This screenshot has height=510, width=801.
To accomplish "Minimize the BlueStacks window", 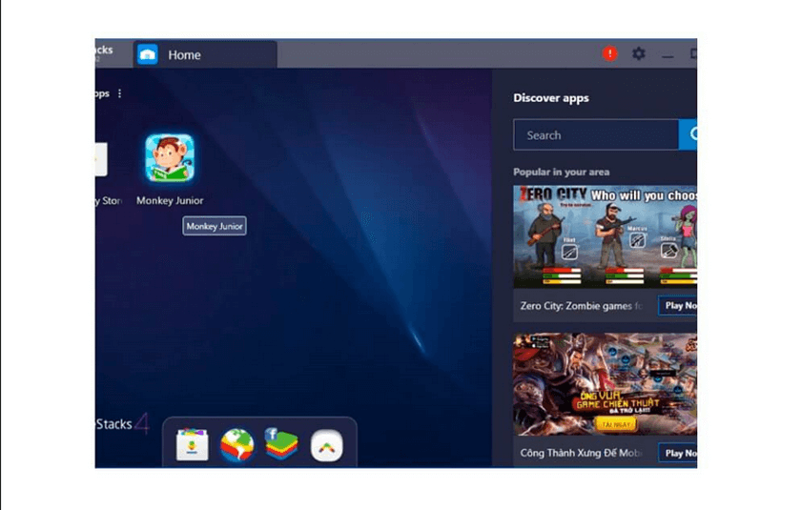I will [667, 54].
